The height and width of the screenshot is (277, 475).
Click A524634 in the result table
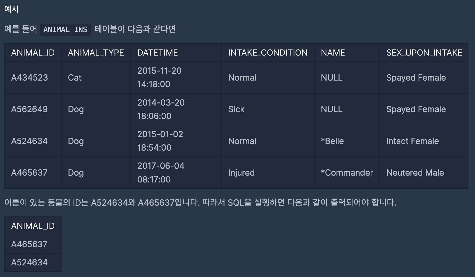pyautogui.click(x=33, y=263)
